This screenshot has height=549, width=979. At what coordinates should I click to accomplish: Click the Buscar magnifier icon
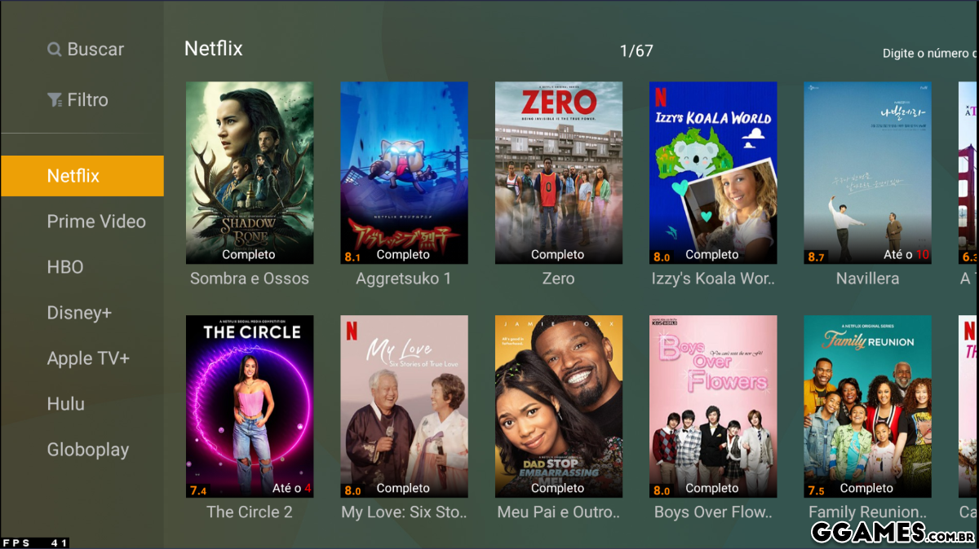55,50
